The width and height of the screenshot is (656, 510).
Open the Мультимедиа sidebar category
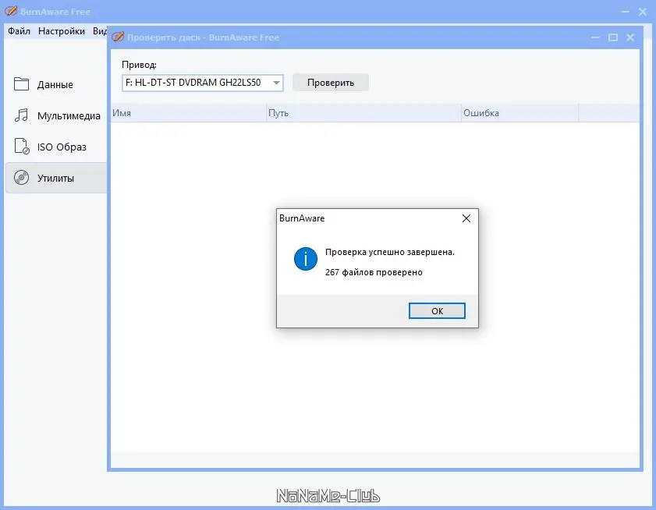pos(56,115)
